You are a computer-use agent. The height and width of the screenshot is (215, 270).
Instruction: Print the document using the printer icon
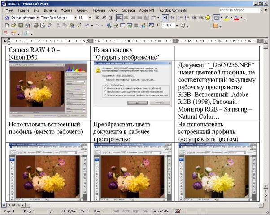pos(36,26)
